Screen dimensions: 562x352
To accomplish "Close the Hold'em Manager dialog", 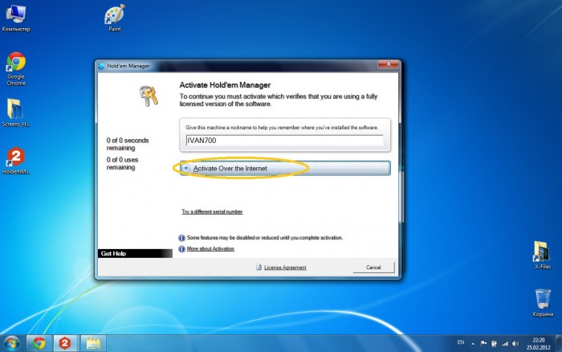I will pyautogui.click(x=388, y=64).
